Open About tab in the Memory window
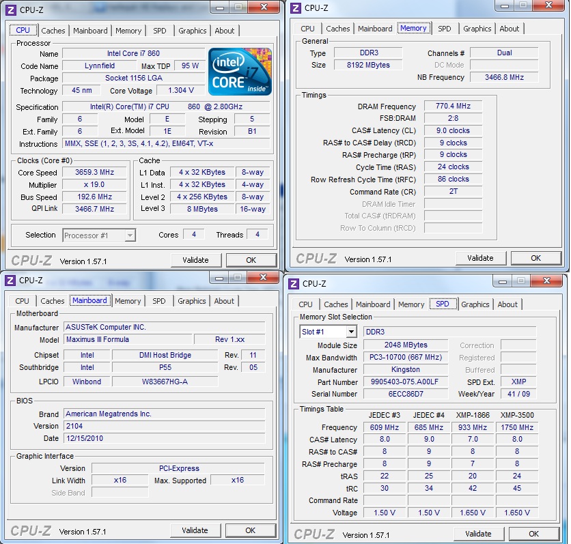 (509, 29)
